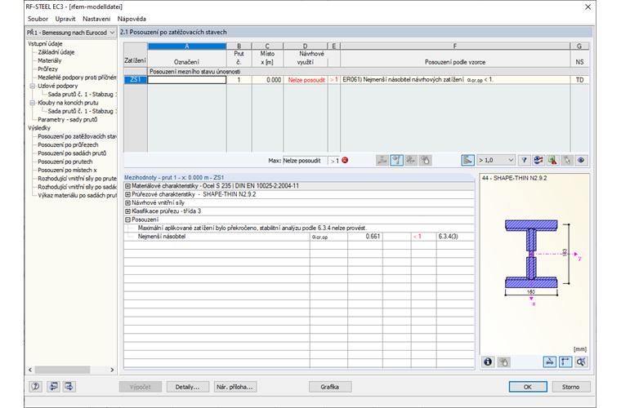The height and width of the screenshot is (408, 621).
Task: Select 'Materiály' in the navigator
Action: pos(50,60)
